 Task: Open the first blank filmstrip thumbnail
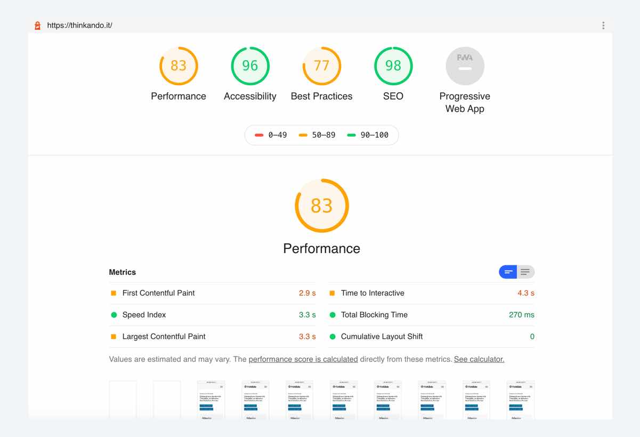point(123,400)
